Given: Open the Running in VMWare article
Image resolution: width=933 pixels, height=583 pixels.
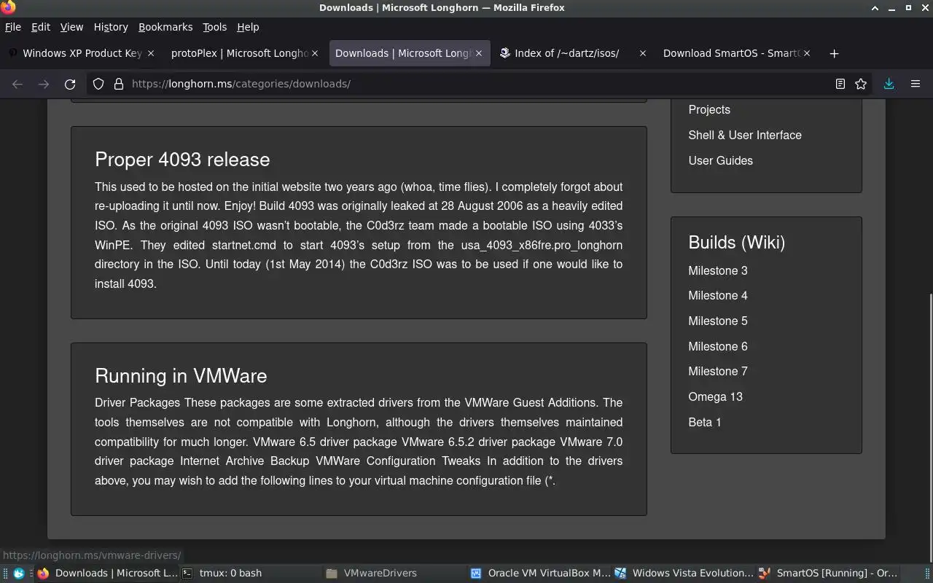Looking at the screenshot, I should (181, 376).
